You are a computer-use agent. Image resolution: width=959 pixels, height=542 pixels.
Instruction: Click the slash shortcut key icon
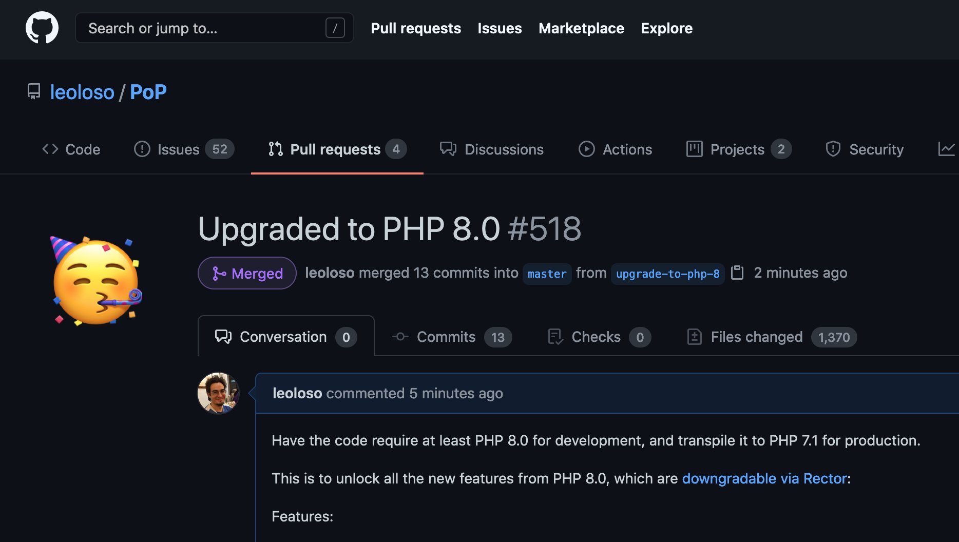pyautogui.click(x=335, y=28)
